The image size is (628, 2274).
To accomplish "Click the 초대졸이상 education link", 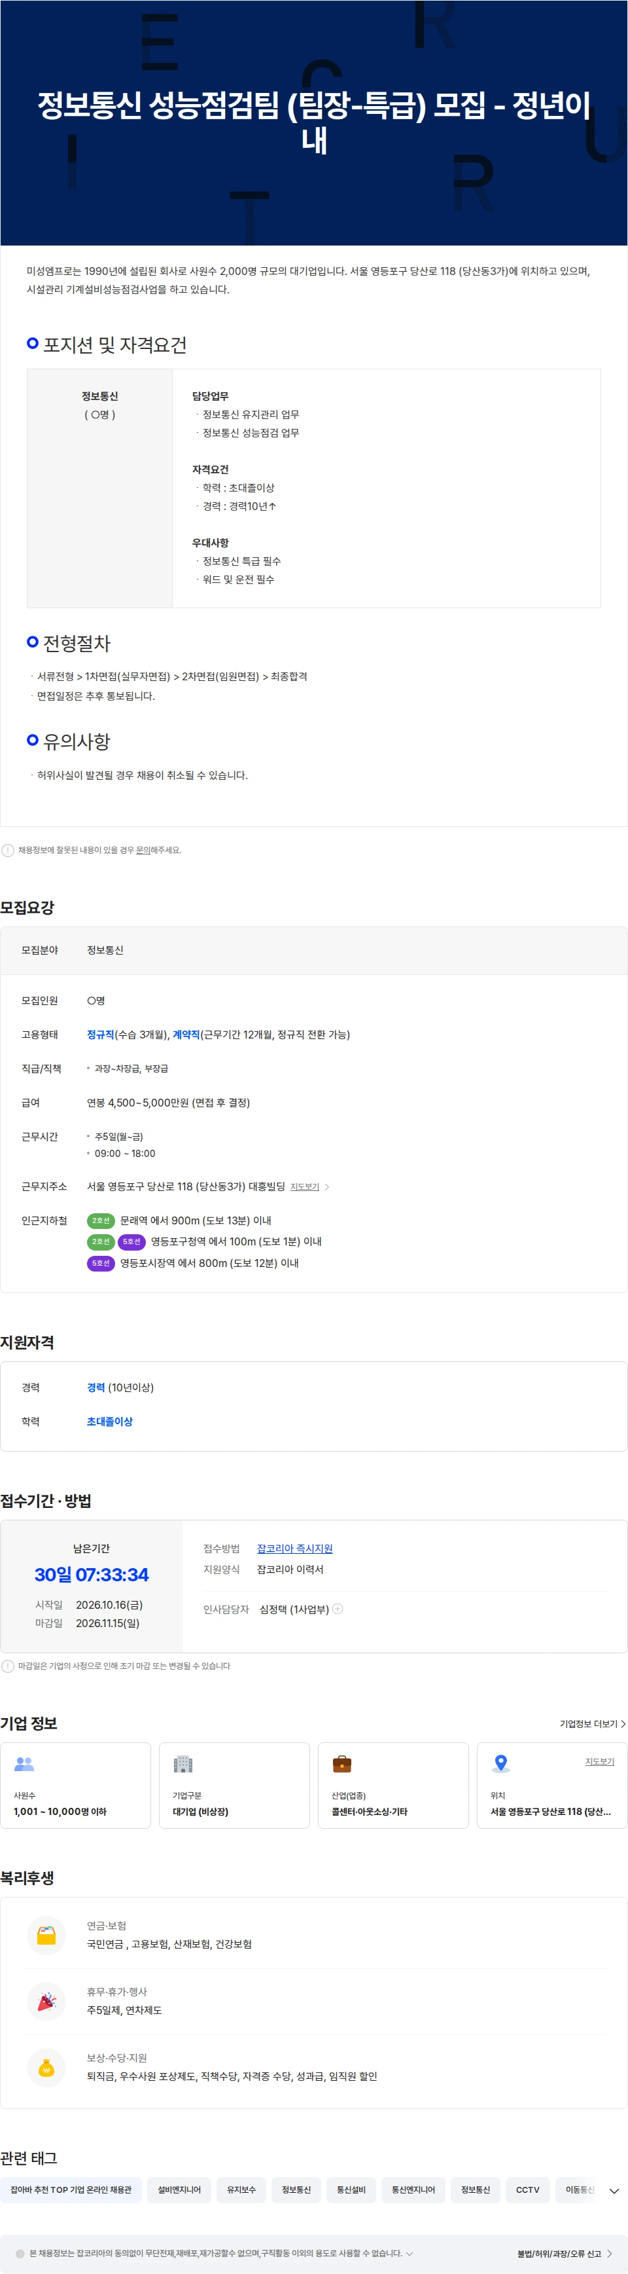I will click(x=109, y=1421).
